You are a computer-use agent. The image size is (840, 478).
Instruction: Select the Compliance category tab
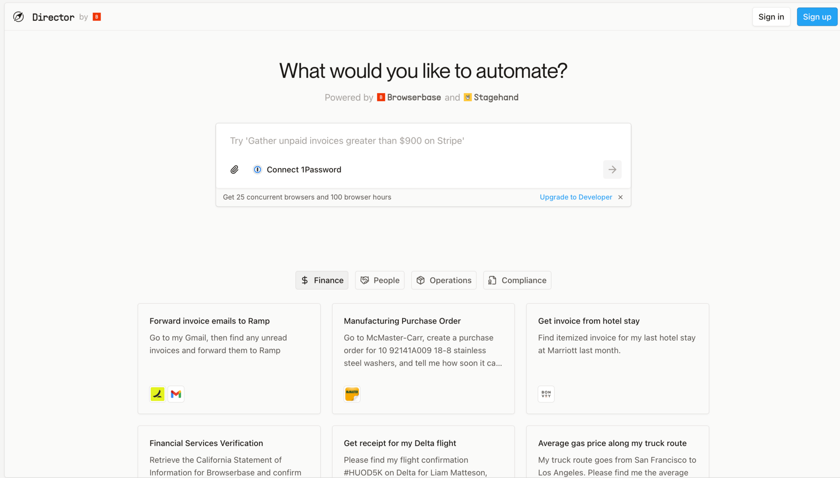coord(517,280)
